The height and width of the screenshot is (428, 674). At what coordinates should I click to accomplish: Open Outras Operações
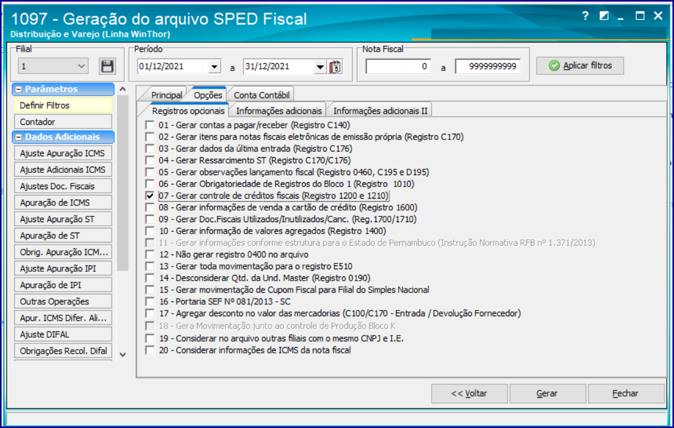click(63, 302)
